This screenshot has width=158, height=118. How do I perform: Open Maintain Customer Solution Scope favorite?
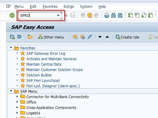coord(55,70)
